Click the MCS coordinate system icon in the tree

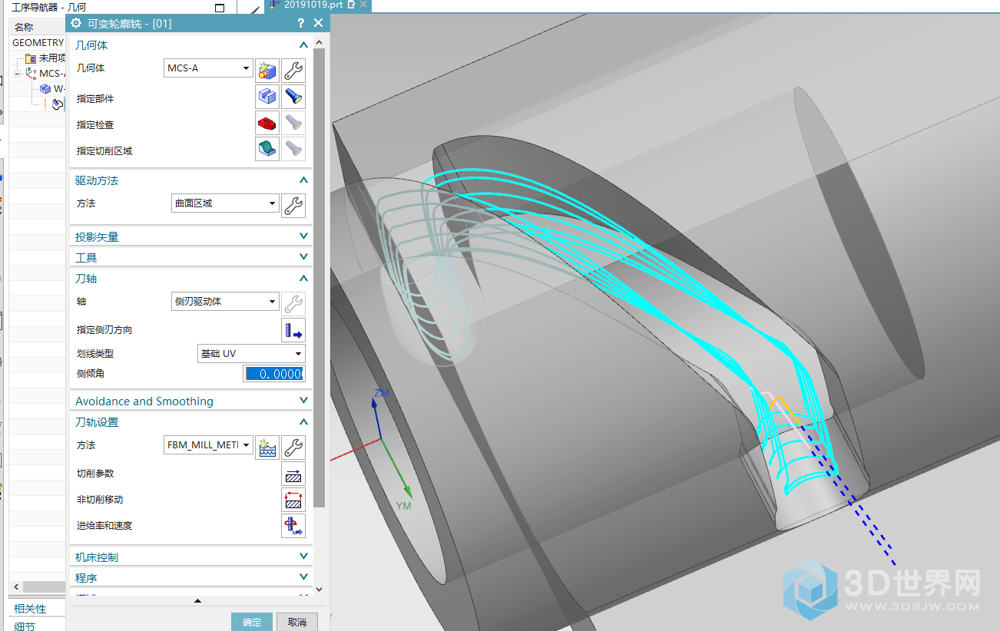[31, 73]
